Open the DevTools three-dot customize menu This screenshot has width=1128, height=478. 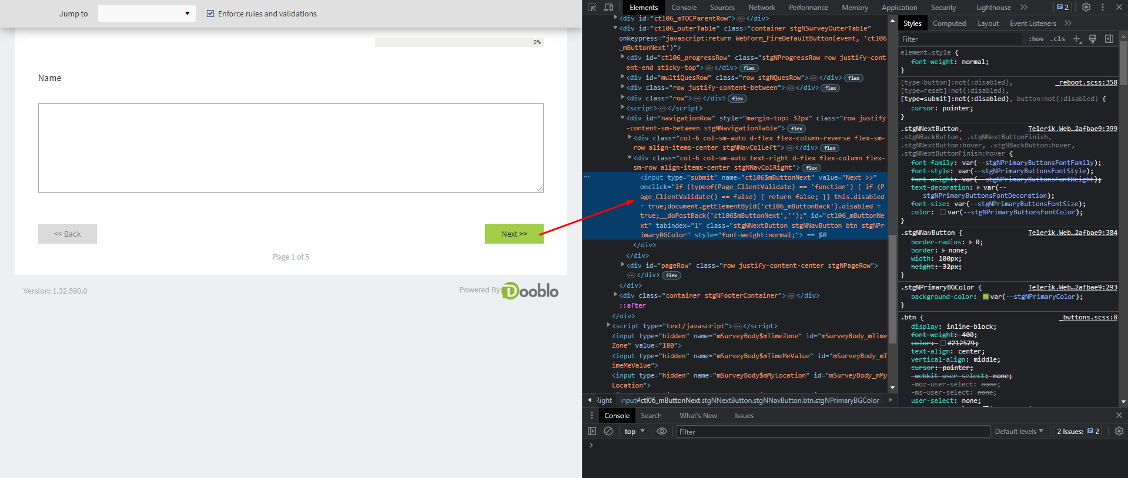tap(1103, 7)
